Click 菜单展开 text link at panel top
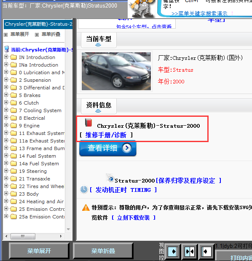 click(x=20, y=34)
